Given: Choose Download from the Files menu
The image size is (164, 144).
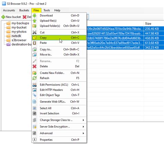Looking at the screenshot, I should coord(59,16).
